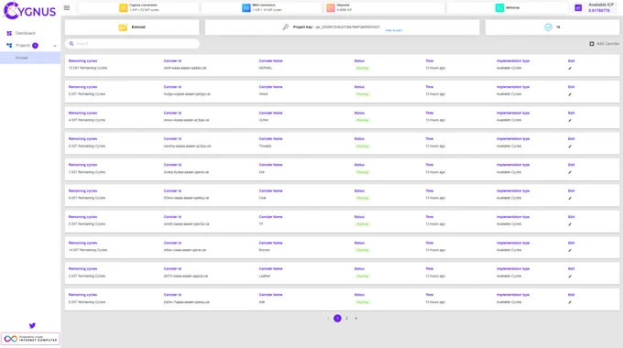Click the purple Available ICP wallet icon
Image resolution: width=623 pixels, height=348 pixels.
tap(578, 7)
